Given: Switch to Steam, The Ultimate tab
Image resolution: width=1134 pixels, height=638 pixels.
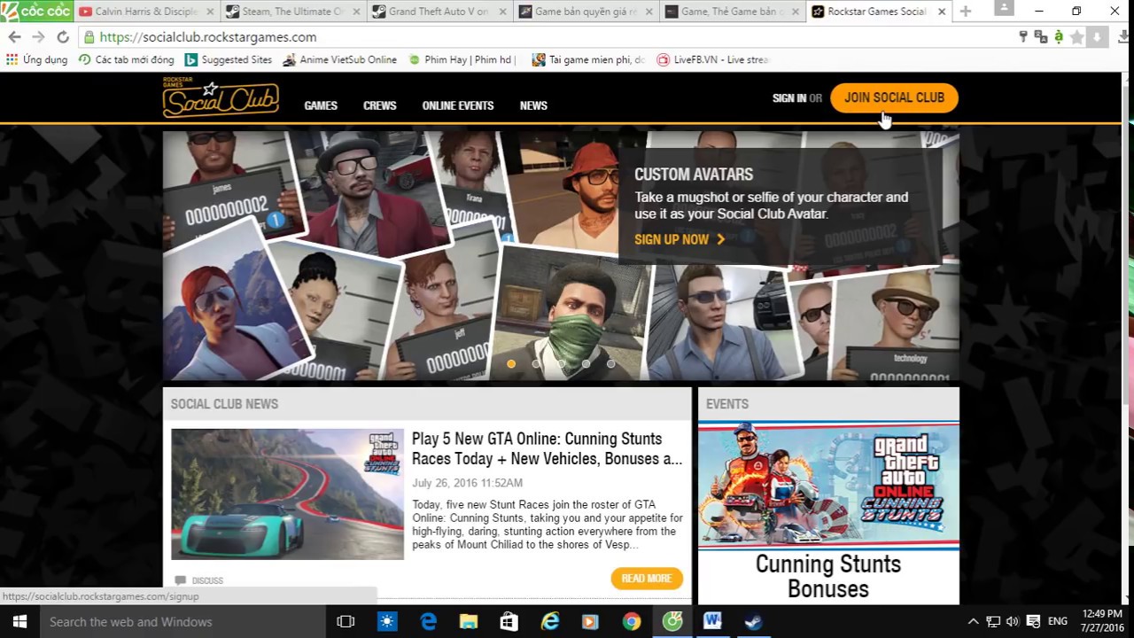Looking at the screenshot, I should click(292, 12).
